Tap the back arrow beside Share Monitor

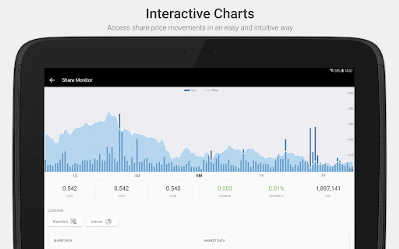52,80
